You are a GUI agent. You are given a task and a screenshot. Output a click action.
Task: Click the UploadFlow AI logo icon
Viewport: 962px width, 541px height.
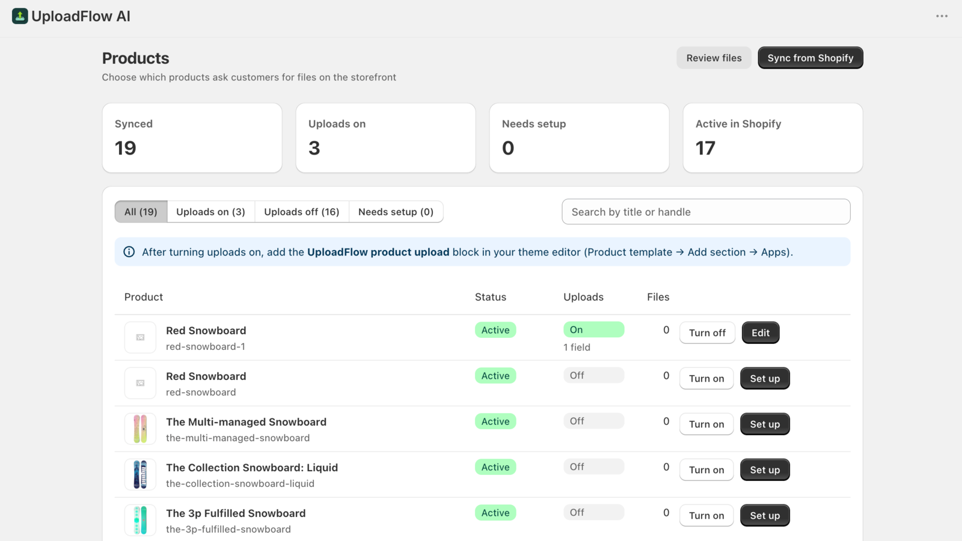click(20, 16)
